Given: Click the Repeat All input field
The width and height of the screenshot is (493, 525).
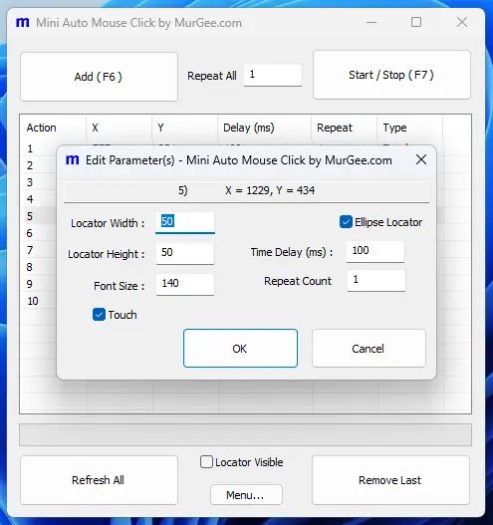Looking at the screenshot, I should click(273, 76).
